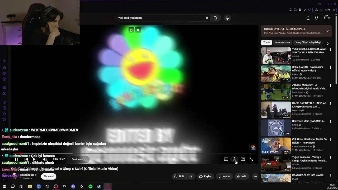Save the video with 'Kaydet'
338x190 pixels.
[224, 176]
